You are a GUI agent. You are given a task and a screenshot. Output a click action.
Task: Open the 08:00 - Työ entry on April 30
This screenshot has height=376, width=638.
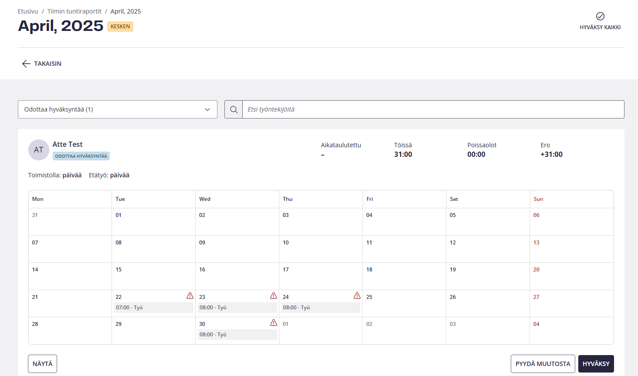coord(238,335)
